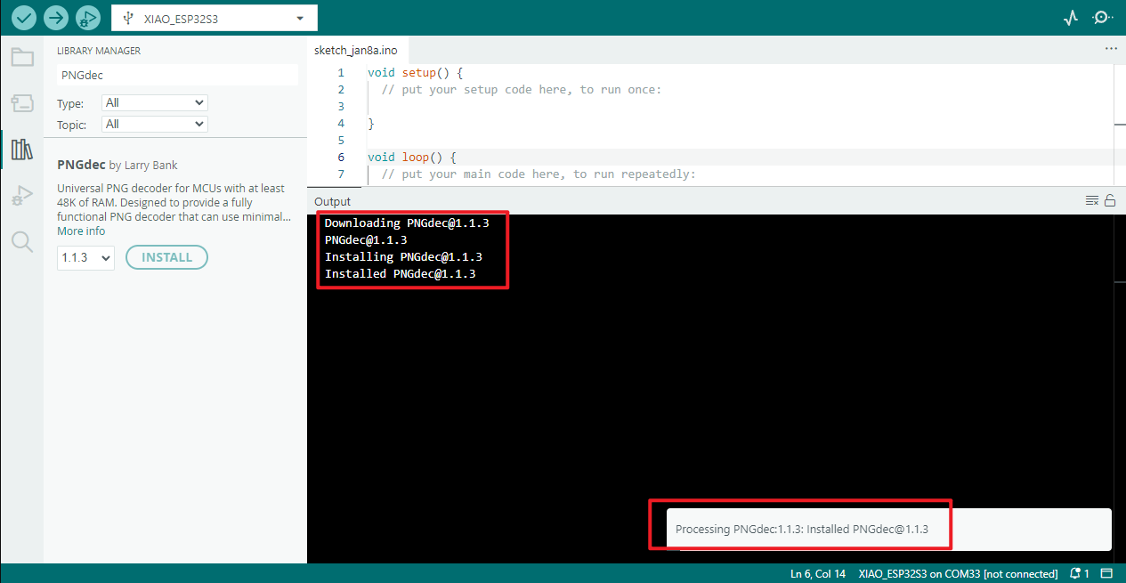This screenshot has height=583, width=1126.
Task: Clear output using the lines icon
Action: pyautogui.click(x=1092, y=201)
